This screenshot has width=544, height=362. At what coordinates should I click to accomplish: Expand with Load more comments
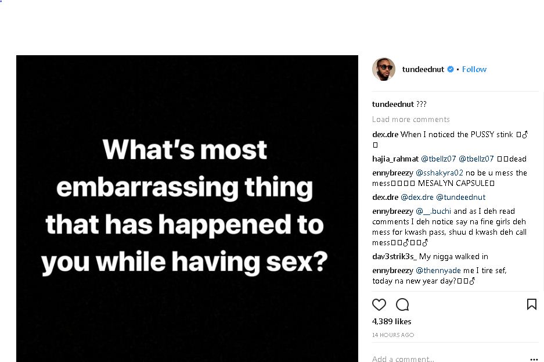[x=410, y=119]
